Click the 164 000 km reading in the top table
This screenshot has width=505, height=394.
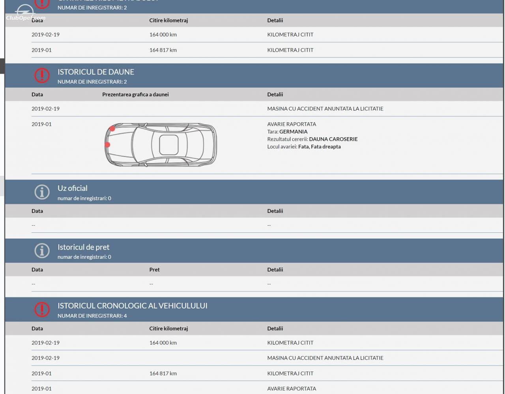point(163,34)
